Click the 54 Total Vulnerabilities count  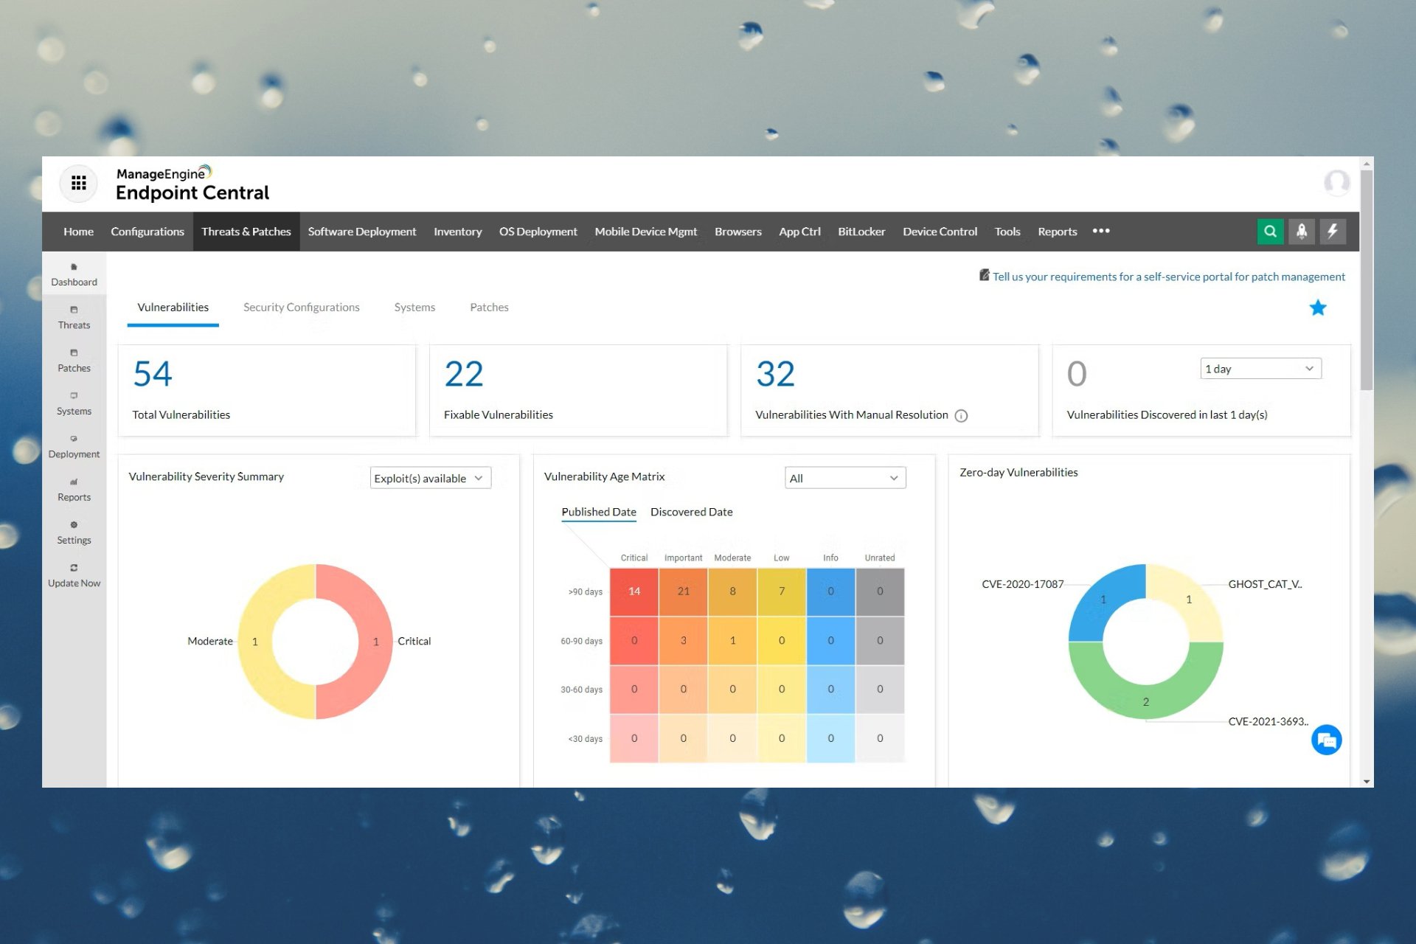(153, 374)
